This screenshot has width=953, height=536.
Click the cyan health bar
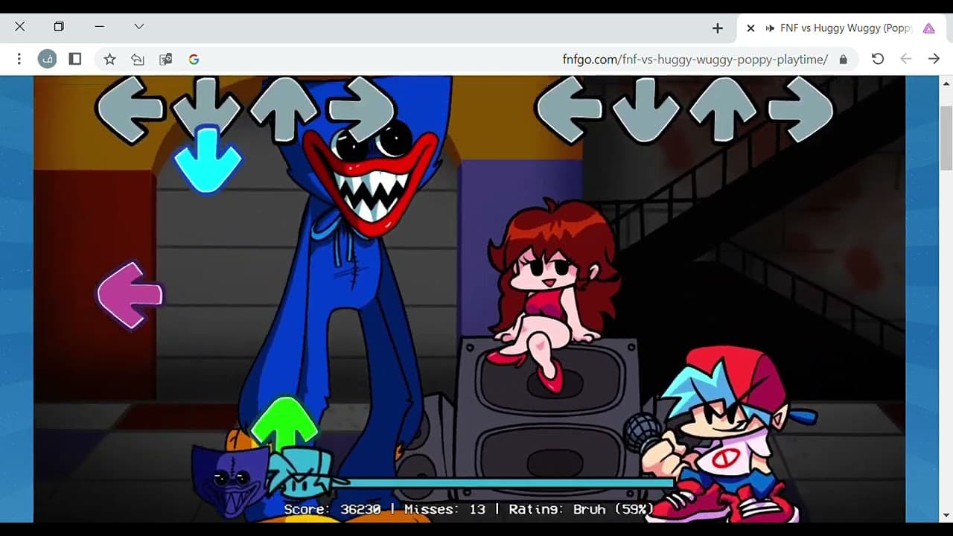tap(503, 482)
